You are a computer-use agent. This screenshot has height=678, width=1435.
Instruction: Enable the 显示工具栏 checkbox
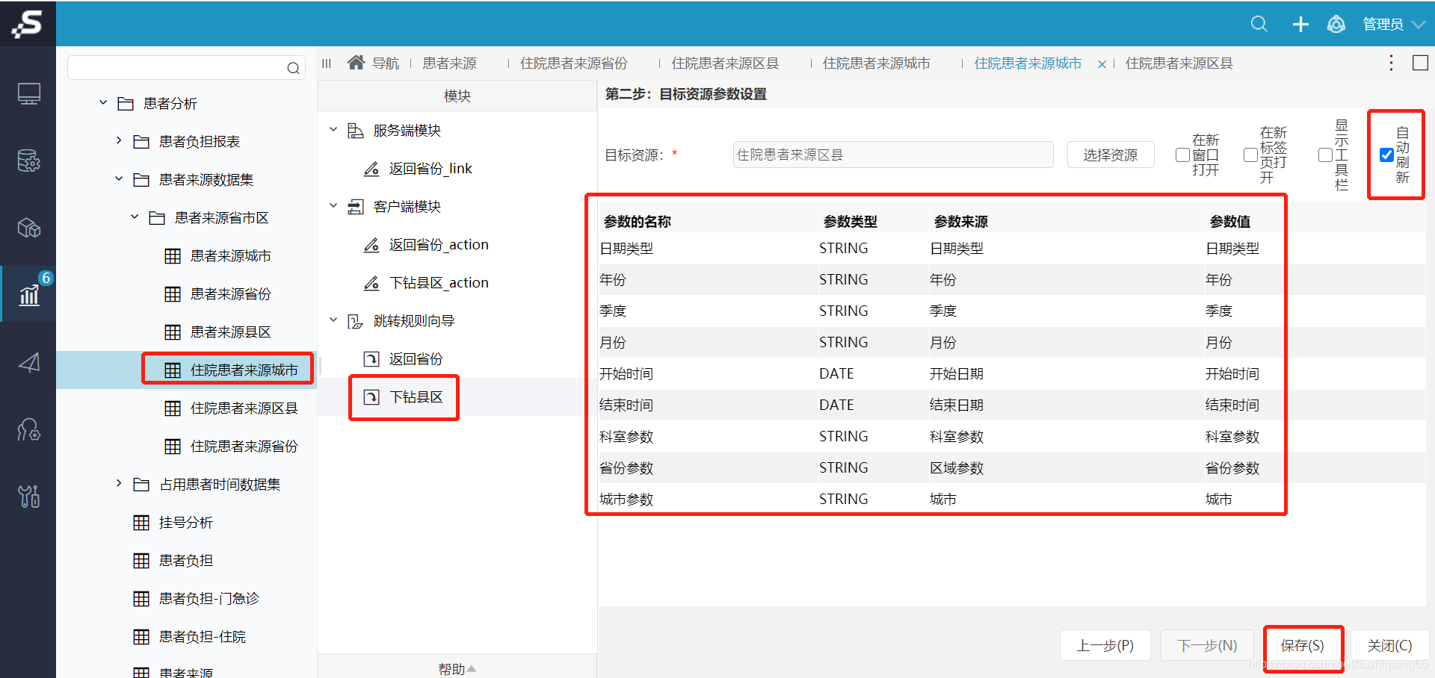pyautogui.click(x=1326, y=155)
